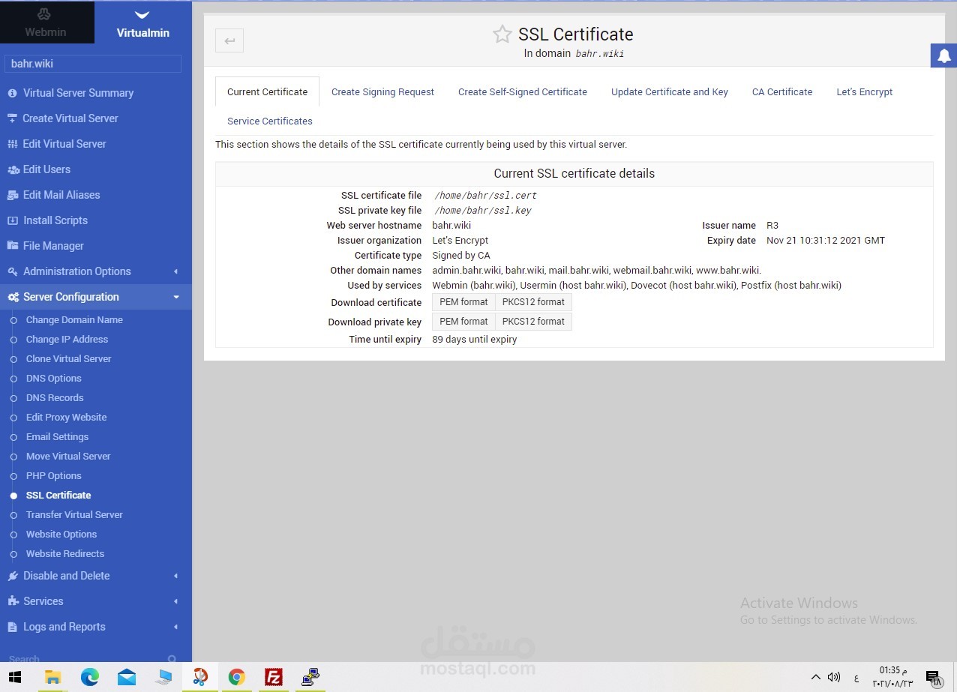Switch to the Webmin panel
The image size is (957, 692).
pos(46,22)
